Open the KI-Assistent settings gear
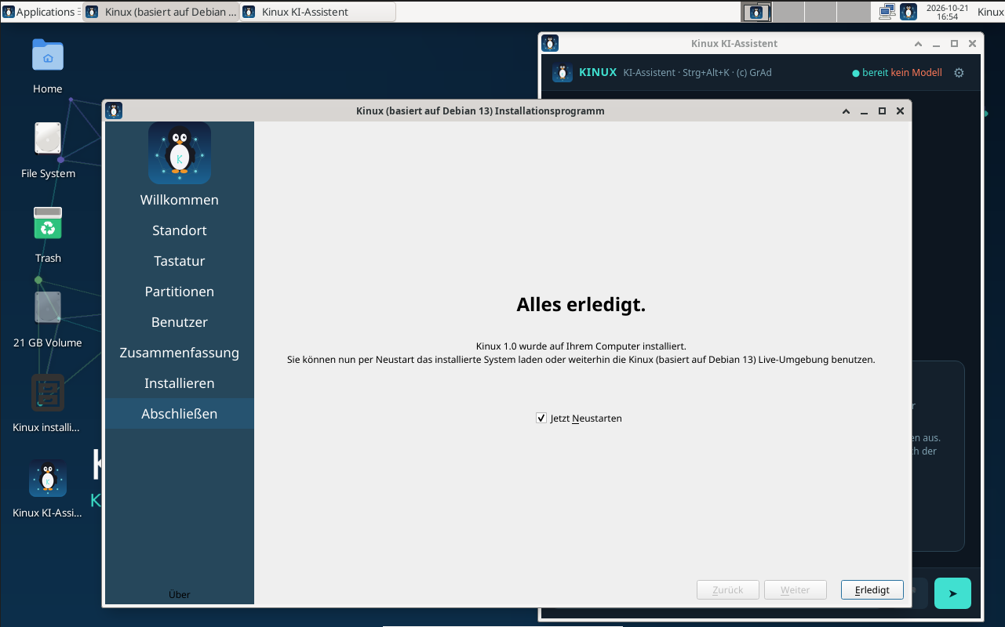 (959, 73)
